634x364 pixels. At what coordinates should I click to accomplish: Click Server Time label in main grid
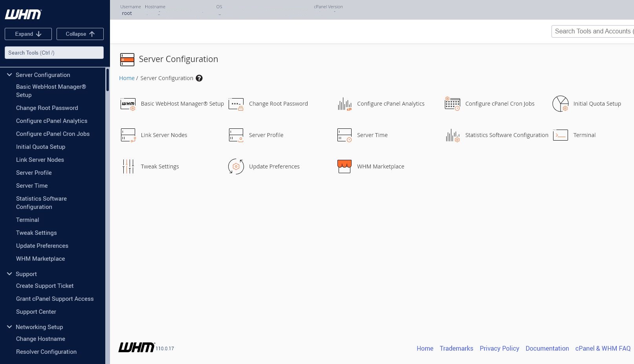click(372, 135)
